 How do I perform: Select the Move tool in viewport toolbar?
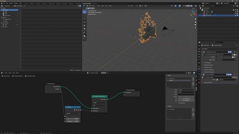(x=84, y=19)
